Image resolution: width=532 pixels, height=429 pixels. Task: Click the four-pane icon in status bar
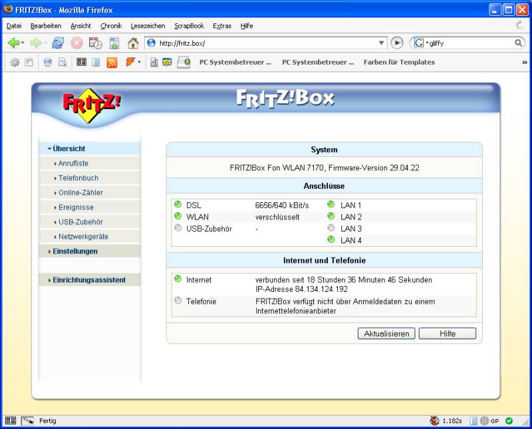(x=11, y=420)
